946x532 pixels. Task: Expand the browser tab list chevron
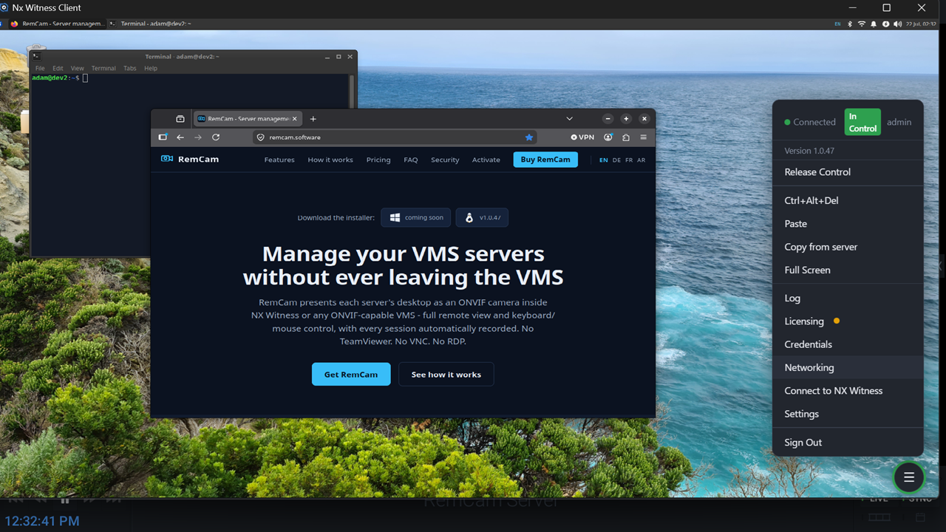click(569, 119)
